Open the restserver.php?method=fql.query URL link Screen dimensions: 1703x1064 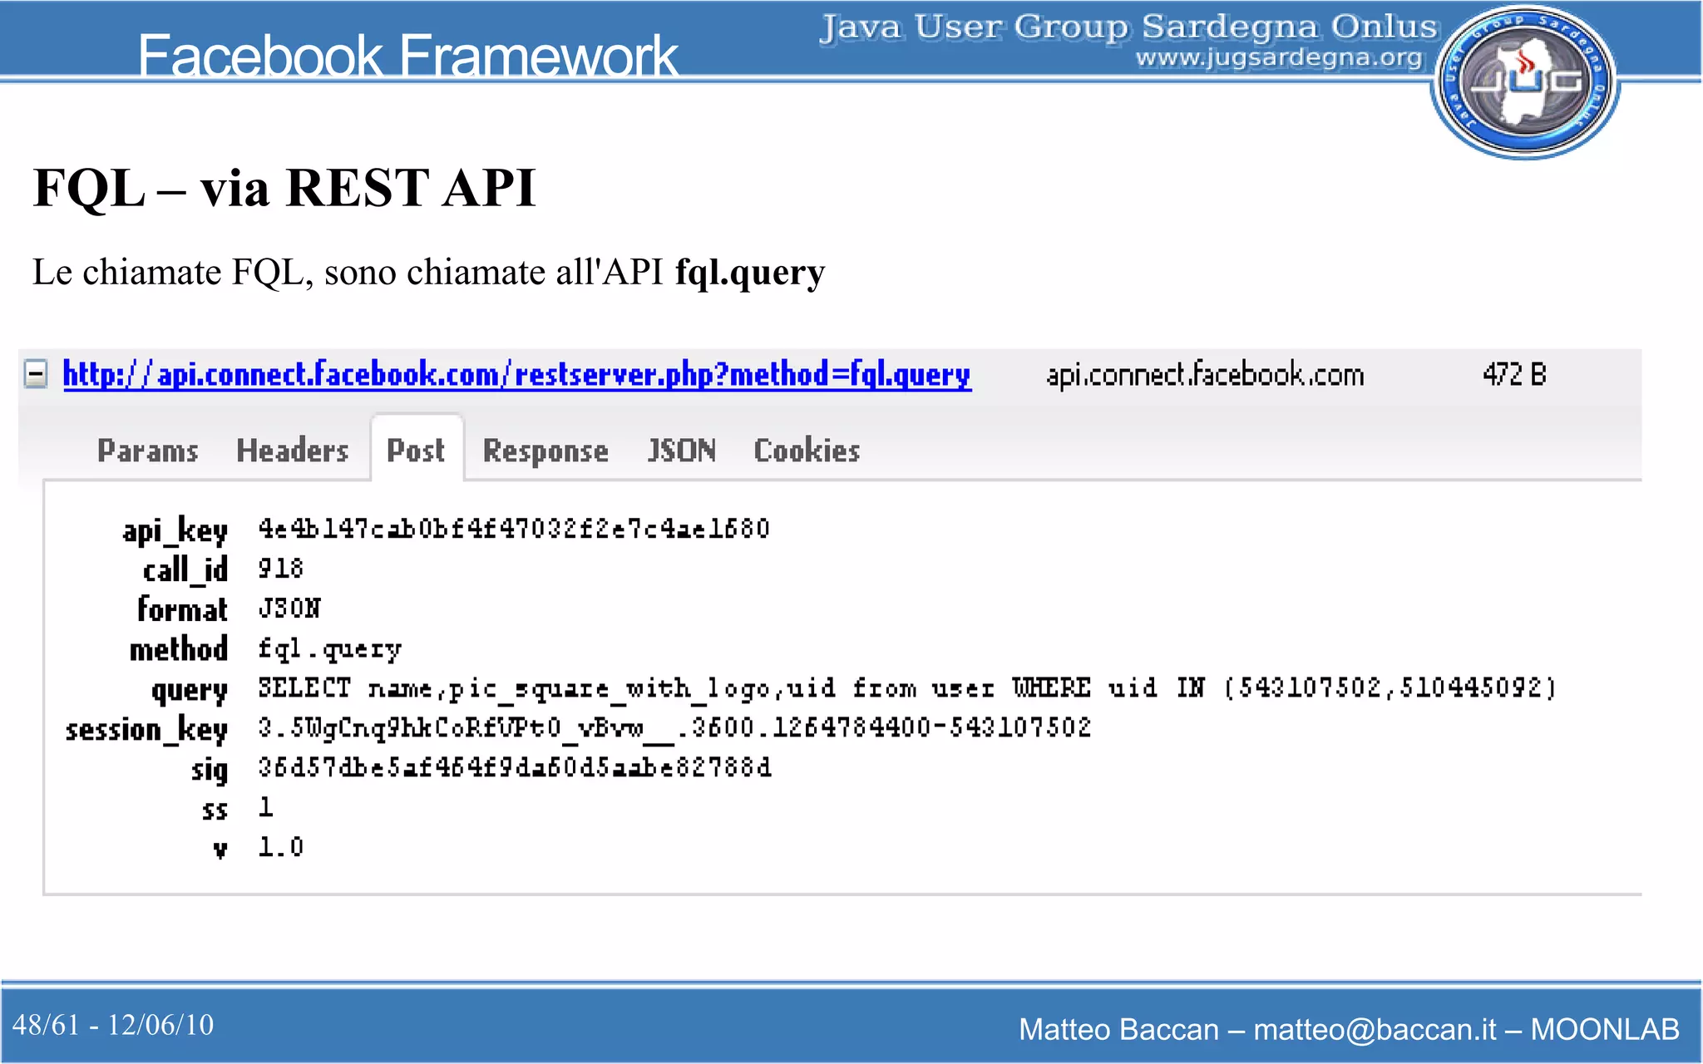click(517, 375)
